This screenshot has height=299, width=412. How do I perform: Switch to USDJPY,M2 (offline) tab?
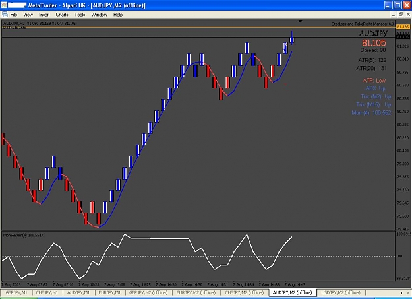(341, 292)
